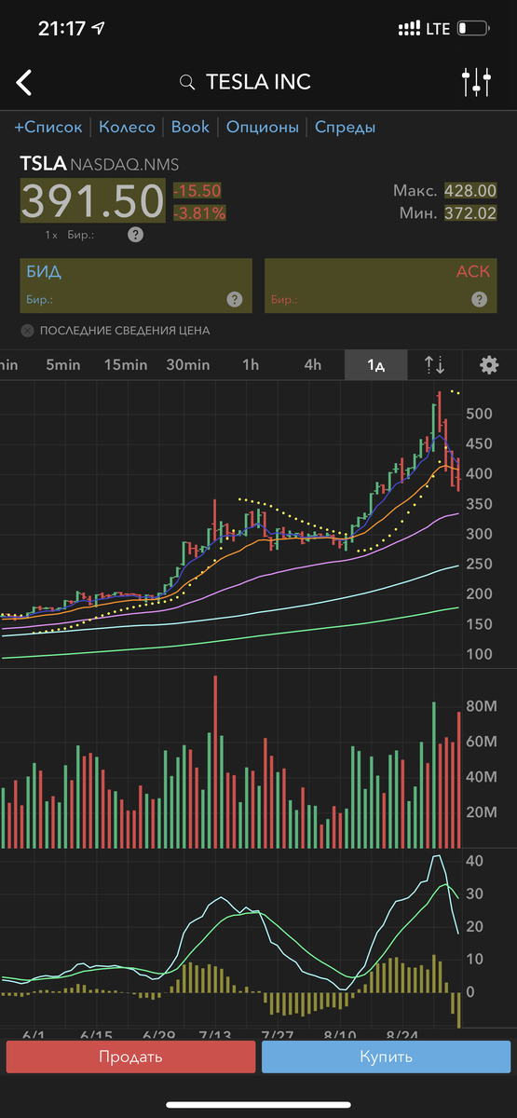
Task: Tap the battery indicator in status bar
Action: click(473, 28)
